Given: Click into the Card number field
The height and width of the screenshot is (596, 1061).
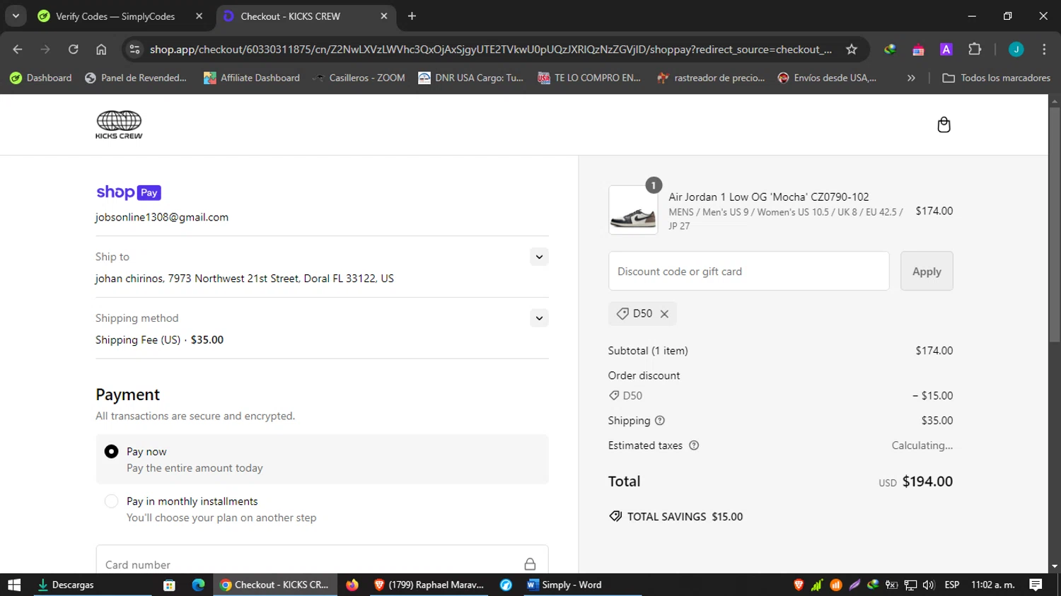Looking at the screenshot, I should click(322, 563).
